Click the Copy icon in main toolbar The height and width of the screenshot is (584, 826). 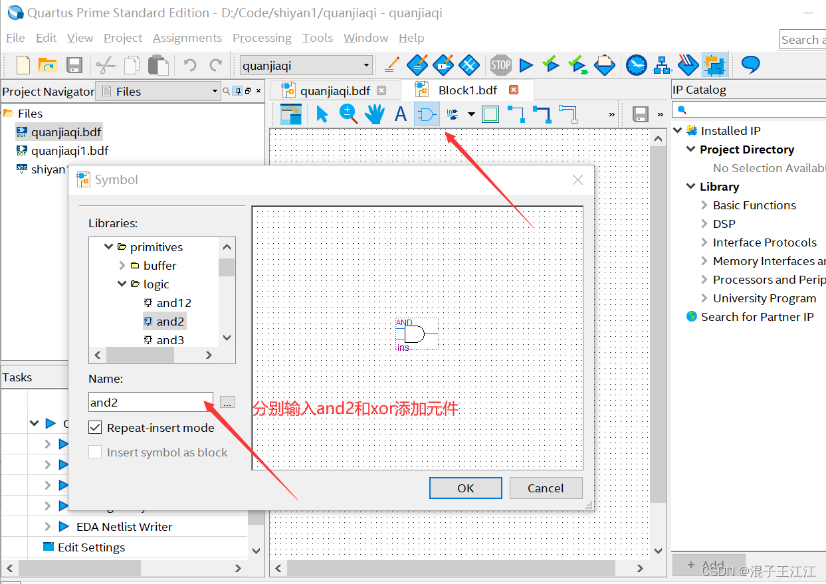(x=132, y=65)
